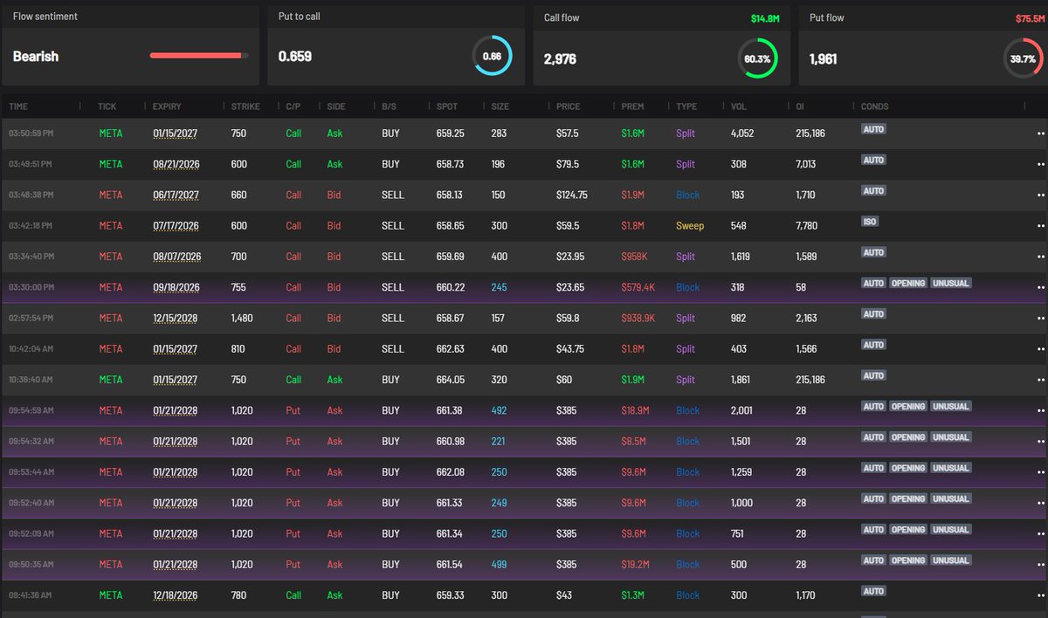Open row menu dots for 03:34:40 PM trade
This screenshot has width=1048, height=618.
pos(1040,257)
